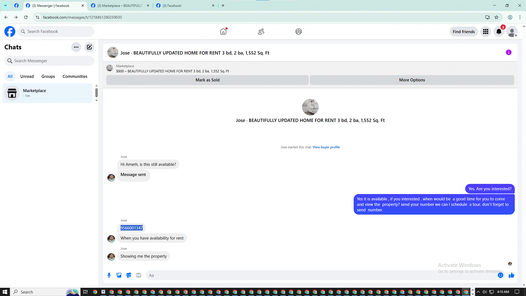Reload the current page

pyautogui.click(x=26, y=17)
